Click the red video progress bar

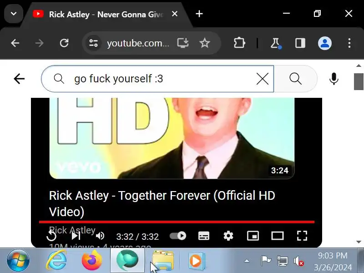click(177, 222)
